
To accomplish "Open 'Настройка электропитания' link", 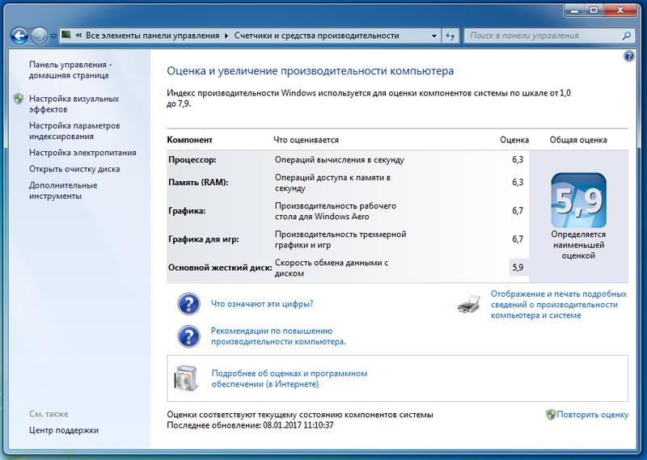I will [x=82, y=153].
